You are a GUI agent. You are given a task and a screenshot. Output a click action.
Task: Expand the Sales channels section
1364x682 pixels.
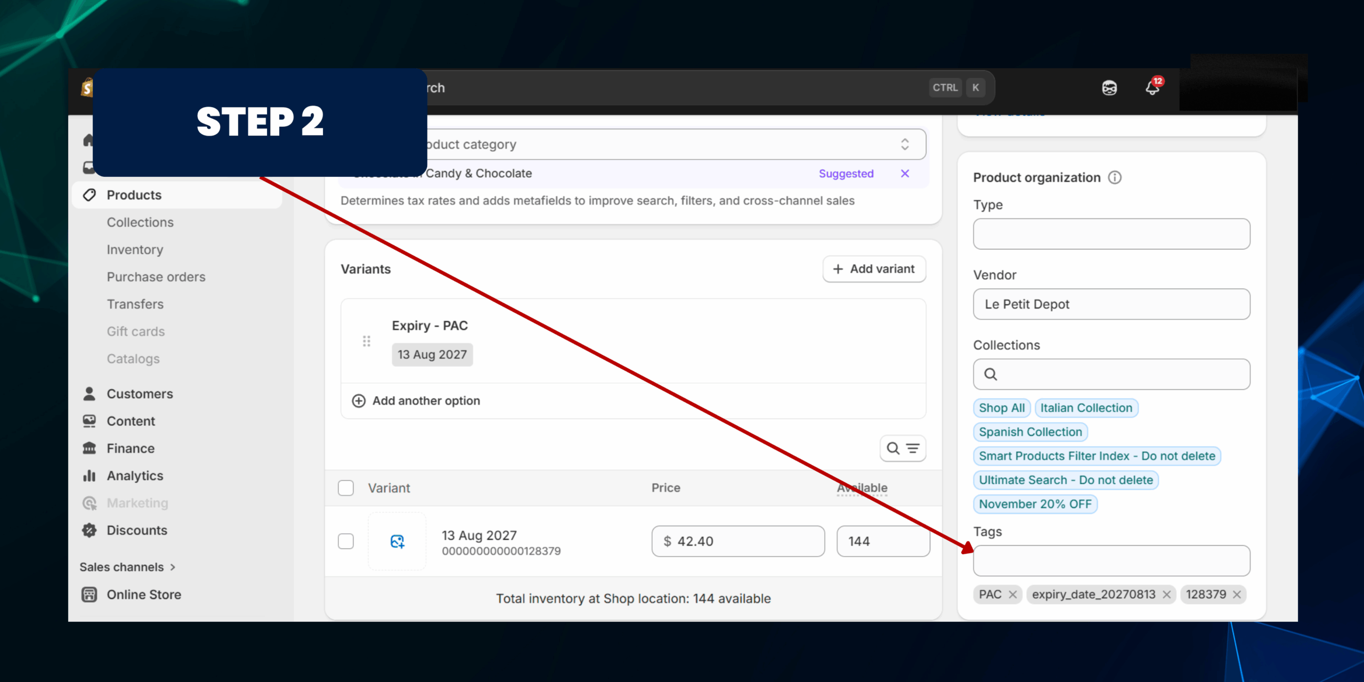(128, 567)
